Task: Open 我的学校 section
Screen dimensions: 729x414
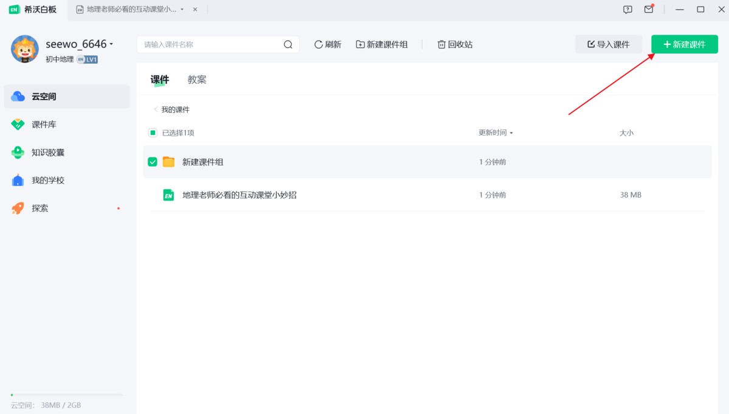Action: 46,180
